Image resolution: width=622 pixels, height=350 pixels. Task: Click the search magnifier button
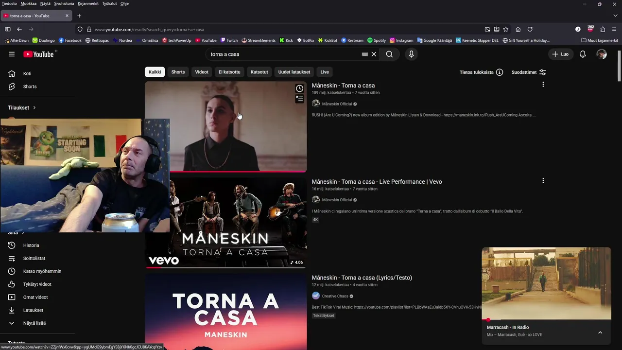389,54
